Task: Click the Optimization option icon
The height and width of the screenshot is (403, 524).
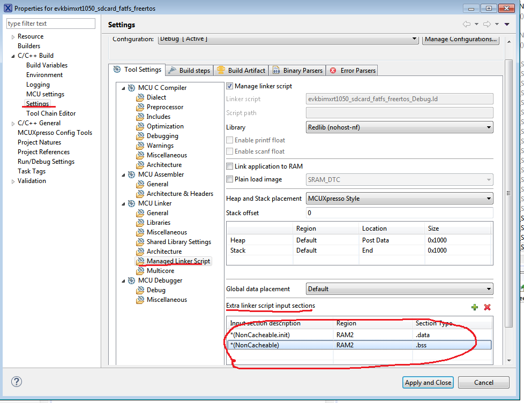Action: (x=140, y=126)
